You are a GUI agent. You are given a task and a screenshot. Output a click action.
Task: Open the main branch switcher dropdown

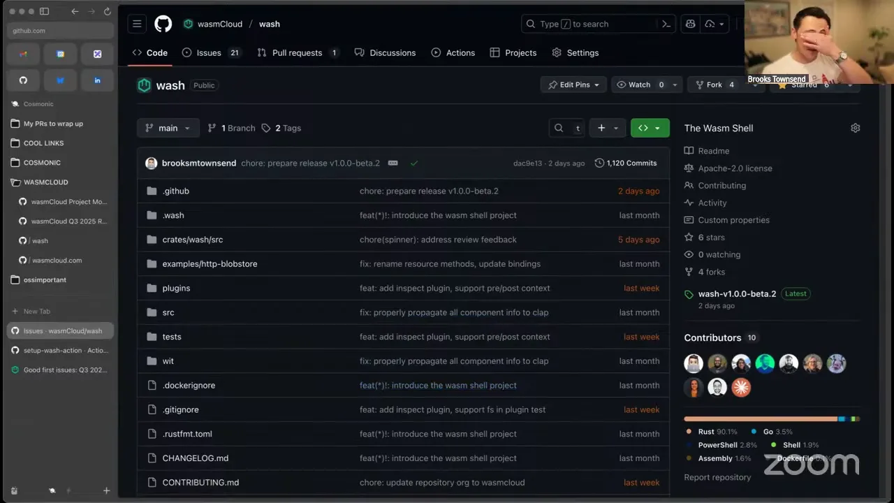point(168,128)
